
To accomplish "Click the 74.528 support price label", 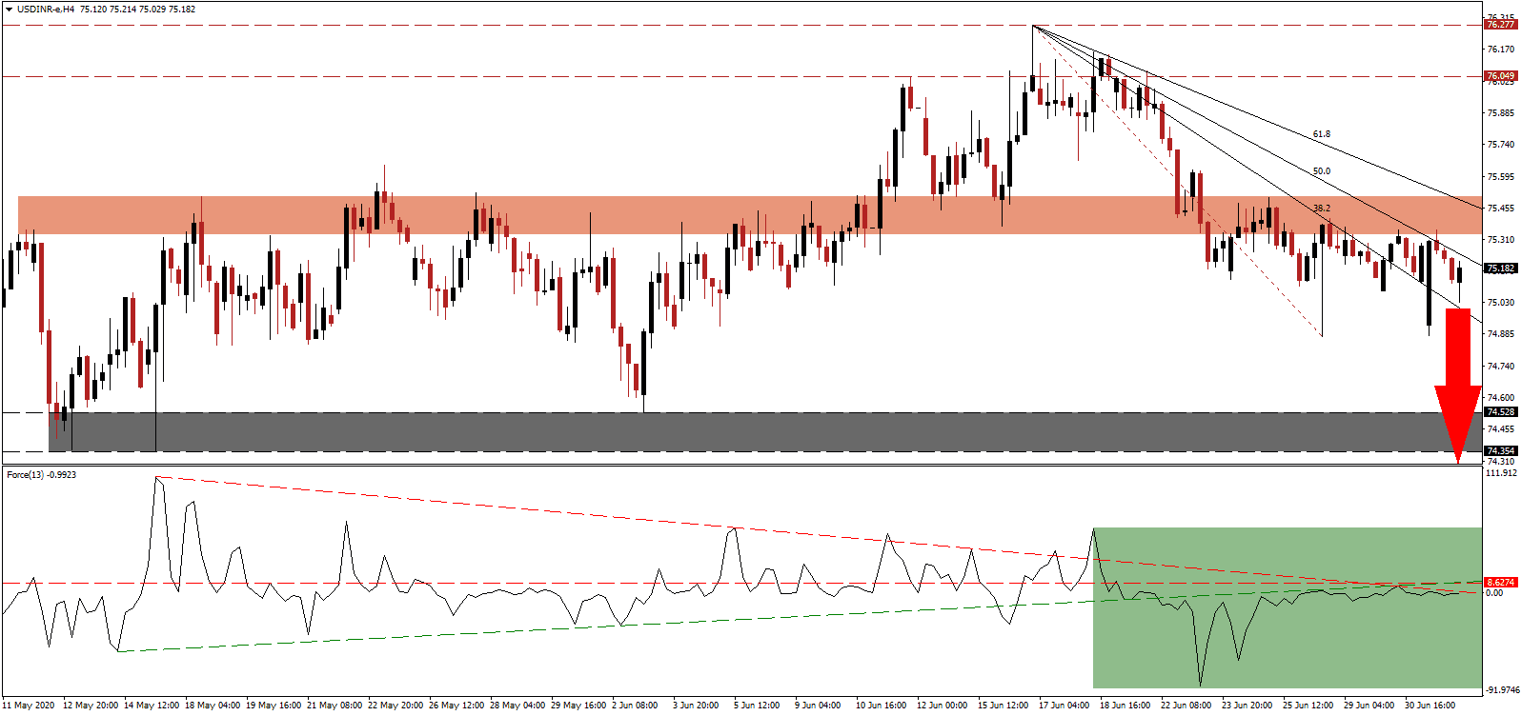I will pos(1501,412).
